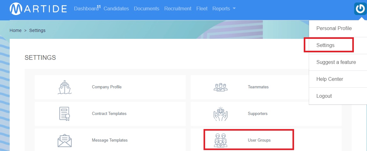The image size is (367, 151).
Task: Select Personal Profile from user menu
Action: (338, 29)
